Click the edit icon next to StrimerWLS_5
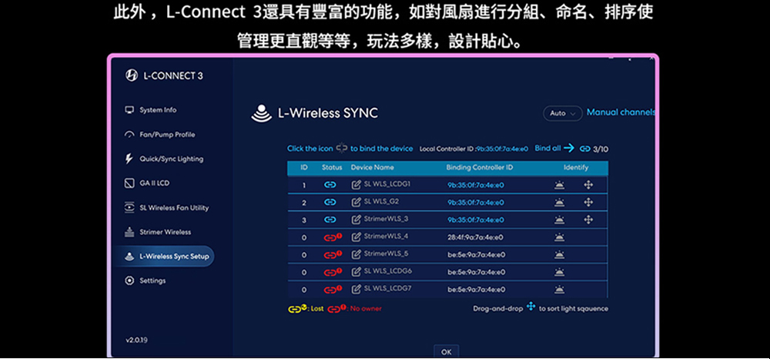This screenshot has width=770, height=359. click(x=356, y=254)
